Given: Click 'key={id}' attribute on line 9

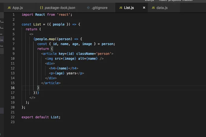Looking at the screenshot, I should [66, 54].
